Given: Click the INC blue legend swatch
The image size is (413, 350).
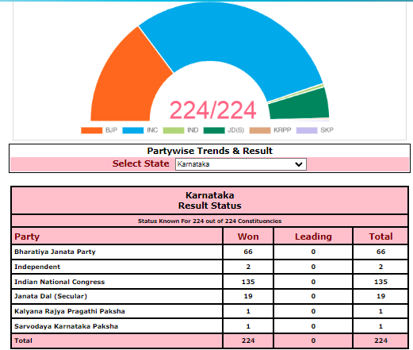Looking at the screenshot, I should pyautogui.click(x=133, y=130).
